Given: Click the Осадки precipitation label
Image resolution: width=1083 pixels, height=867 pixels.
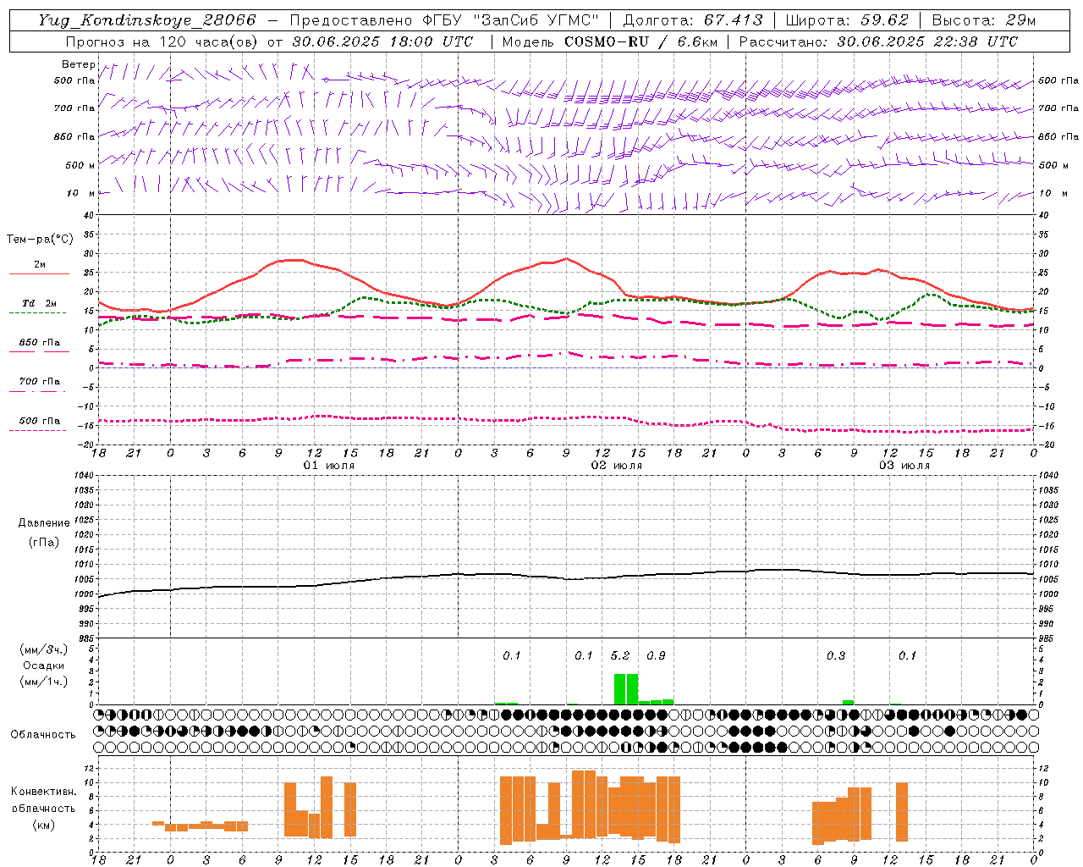Looking at the screenshot, I should pyautogui.click(x=44, y=665).
